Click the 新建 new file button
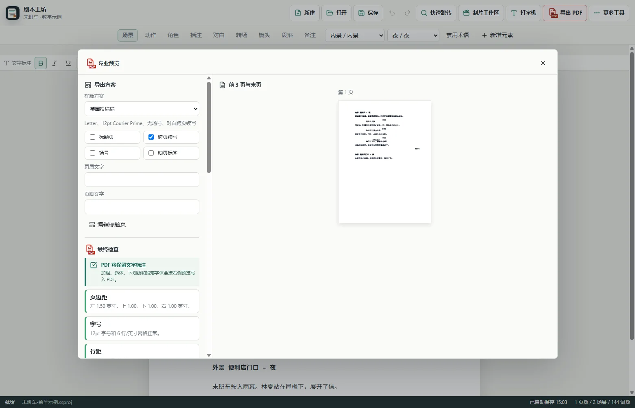635x408 pixels. 305,13
